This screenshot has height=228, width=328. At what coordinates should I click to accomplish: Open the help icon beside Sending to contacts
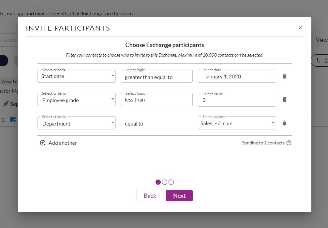pyautogui.click(x=289, y=143)
